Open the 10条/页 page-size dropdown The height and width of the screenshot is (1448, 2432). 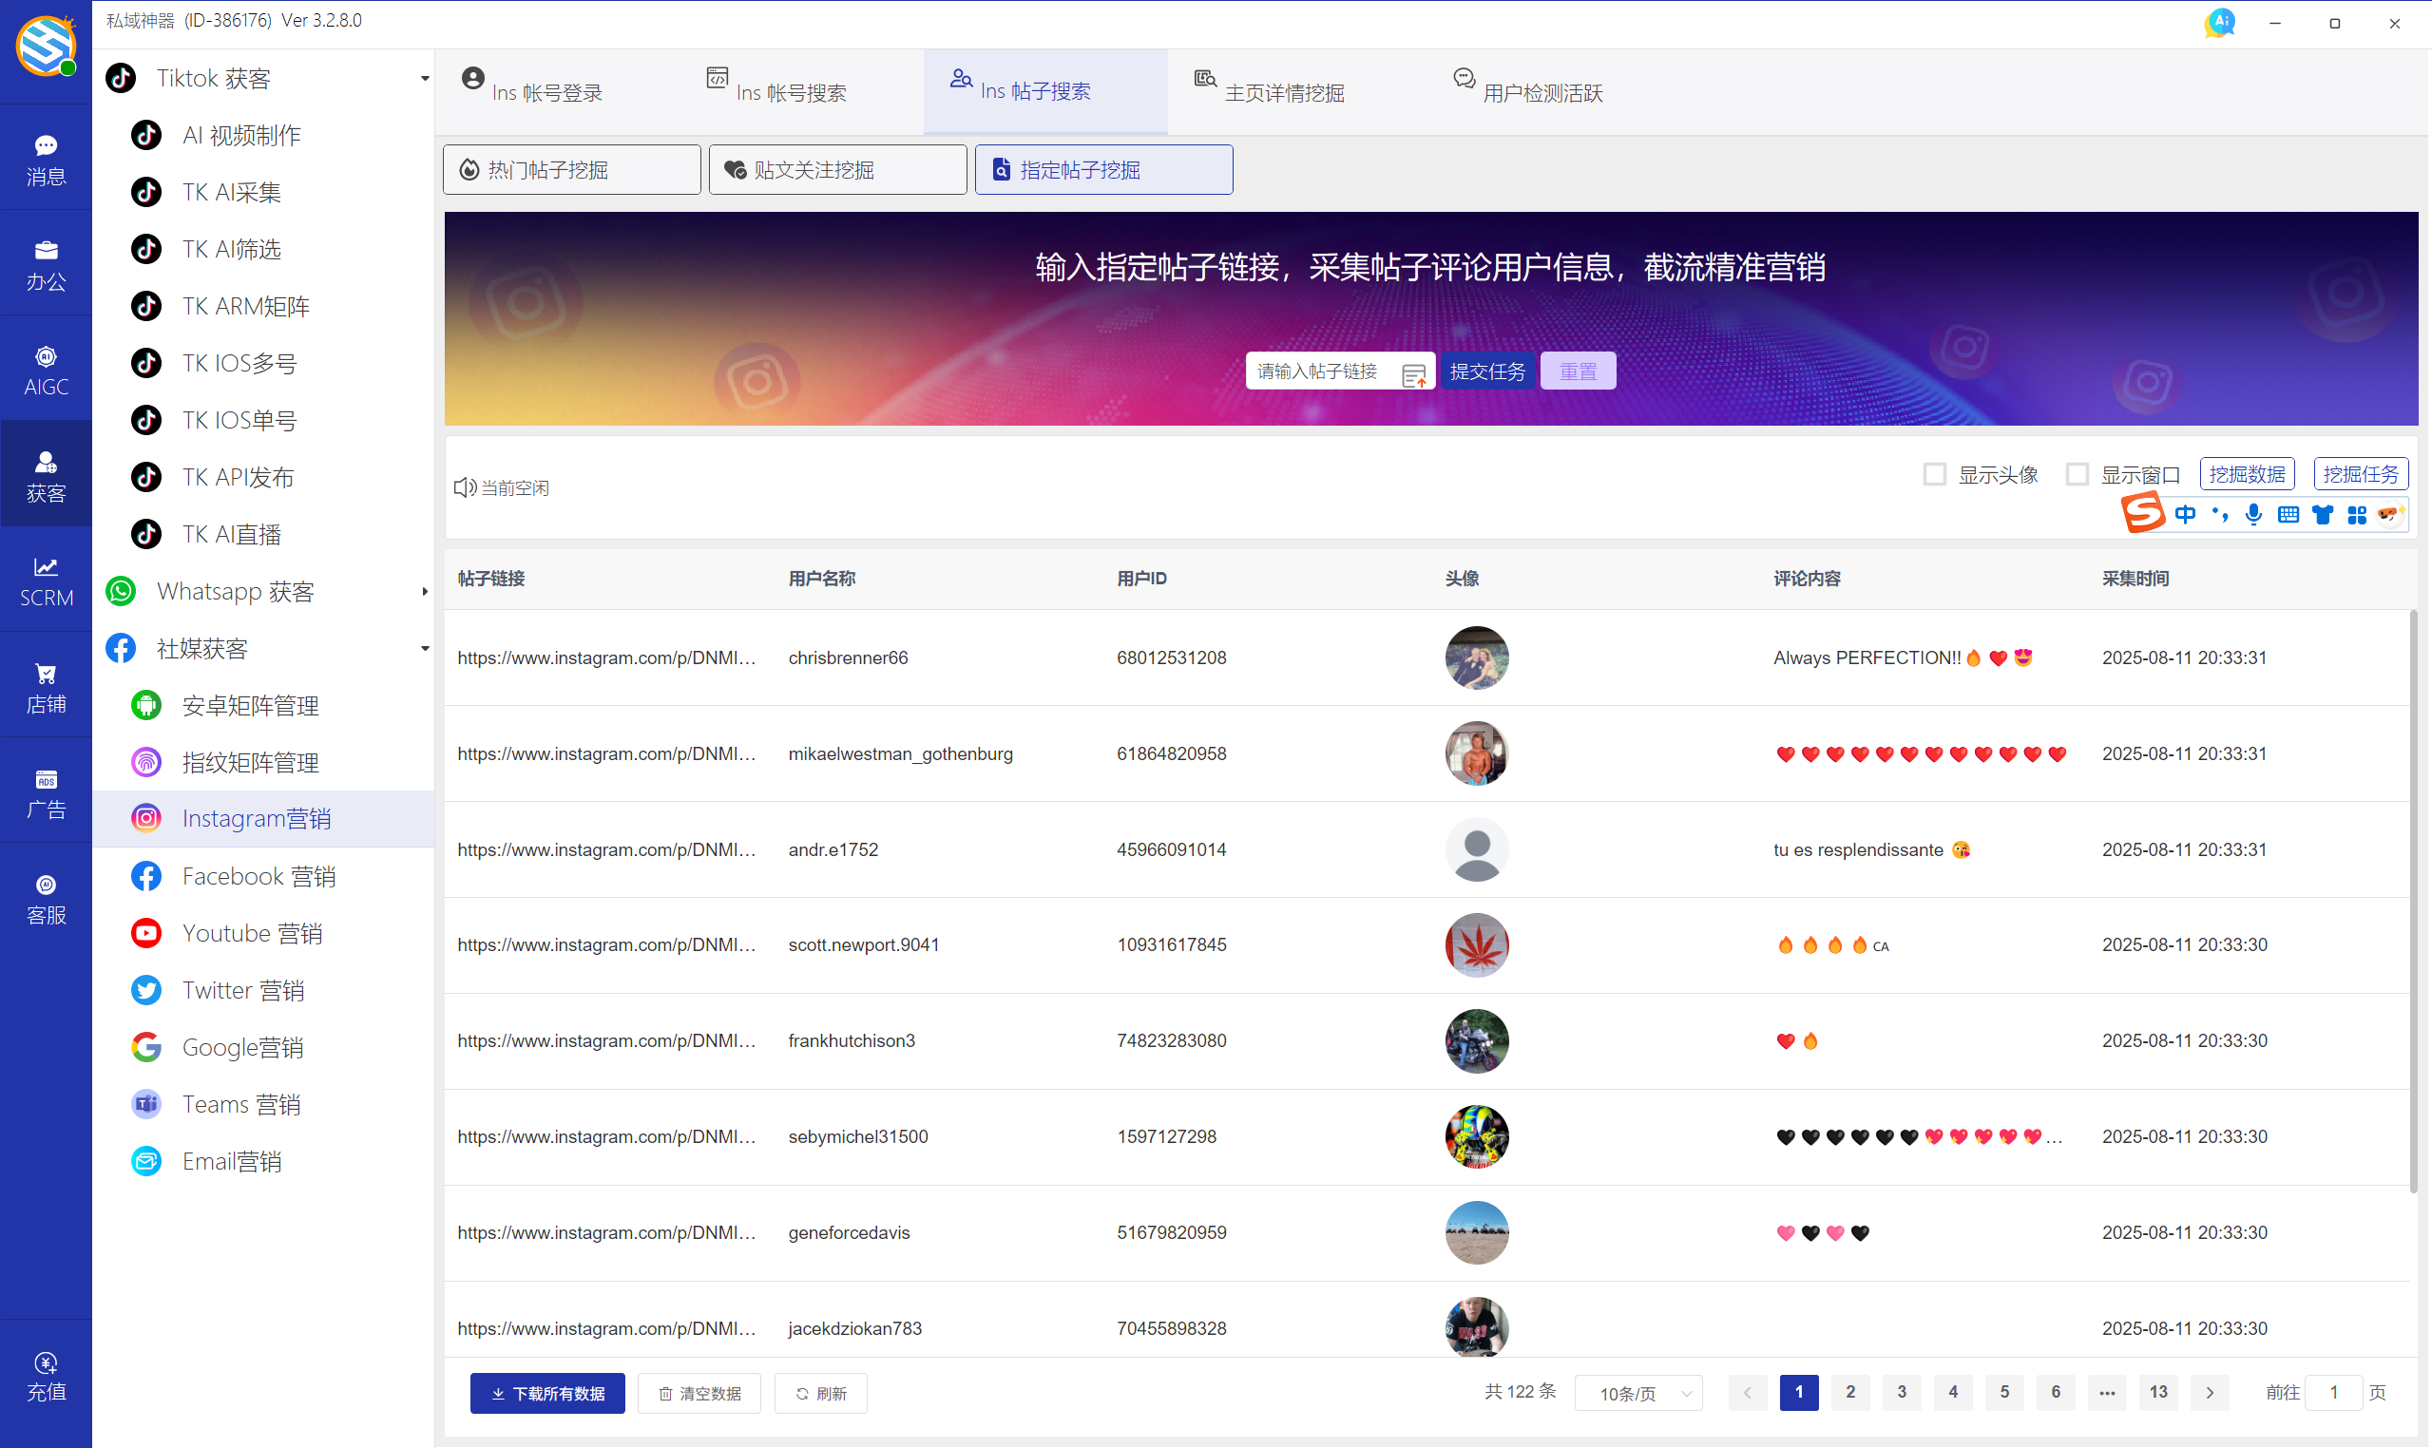tap(1638, 1392)
